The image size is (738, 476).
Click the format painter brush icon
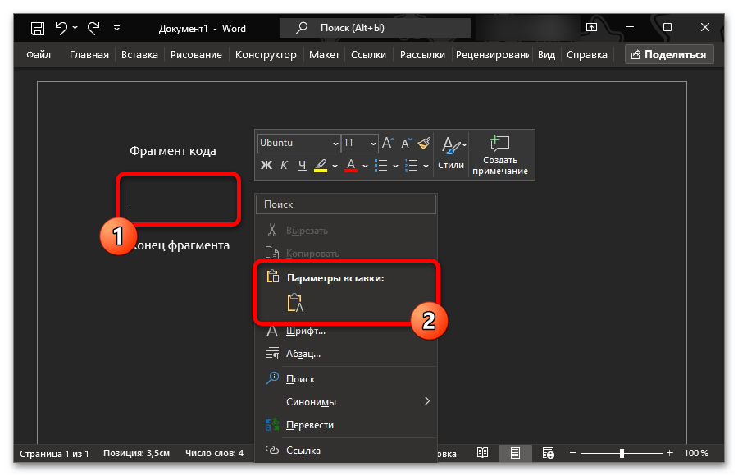tap(424, 143)
